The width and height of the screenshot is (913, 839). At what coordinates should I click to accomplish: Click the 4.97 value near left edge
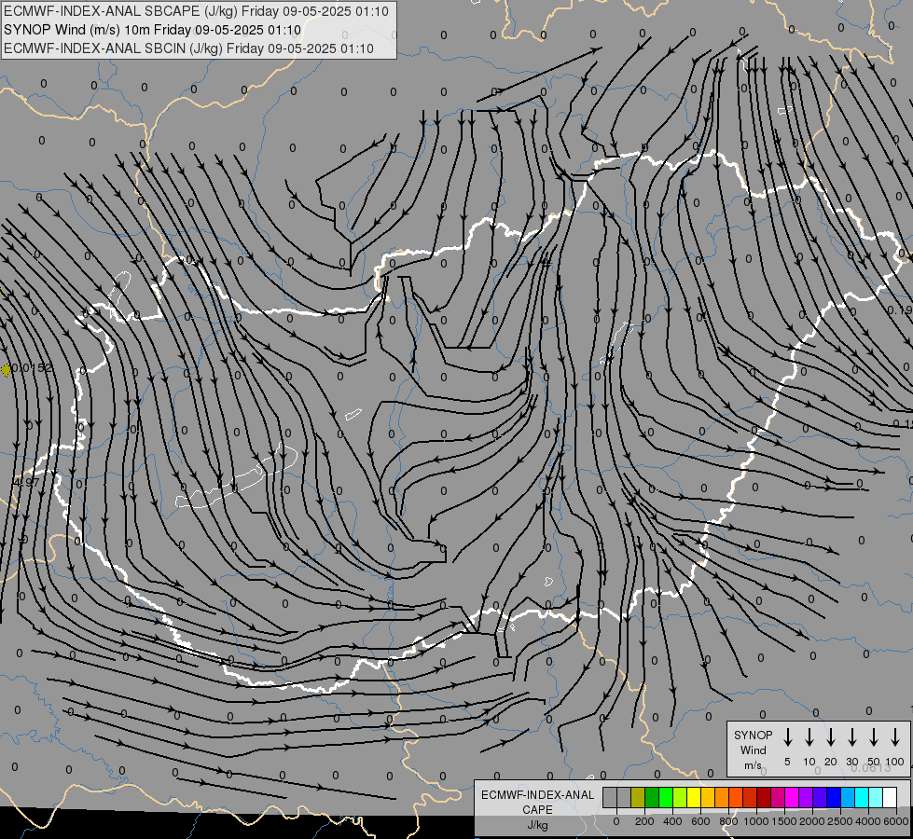[x=26, y=482]
